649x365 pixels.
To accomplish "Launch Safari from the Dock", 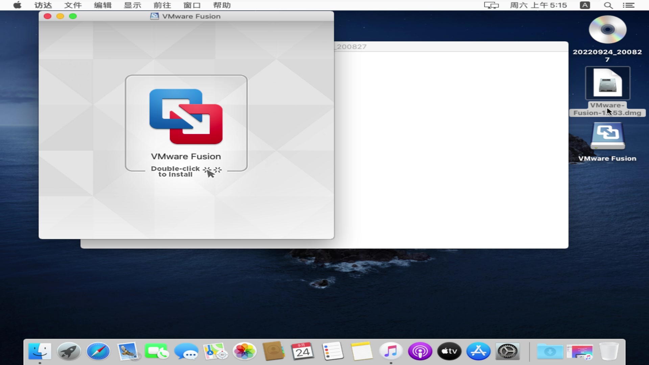I will pyautogui.click(x=98, y=351).
